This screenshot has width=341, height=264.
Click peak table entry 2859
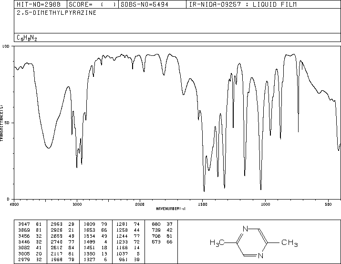(57, 236)
